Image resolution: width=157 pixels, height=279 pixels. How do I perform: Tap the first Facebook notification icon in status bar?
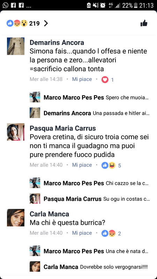(x=13, y=5)
